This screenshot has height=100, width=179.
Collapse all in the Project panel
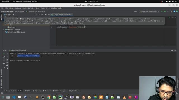pos(42,14)
